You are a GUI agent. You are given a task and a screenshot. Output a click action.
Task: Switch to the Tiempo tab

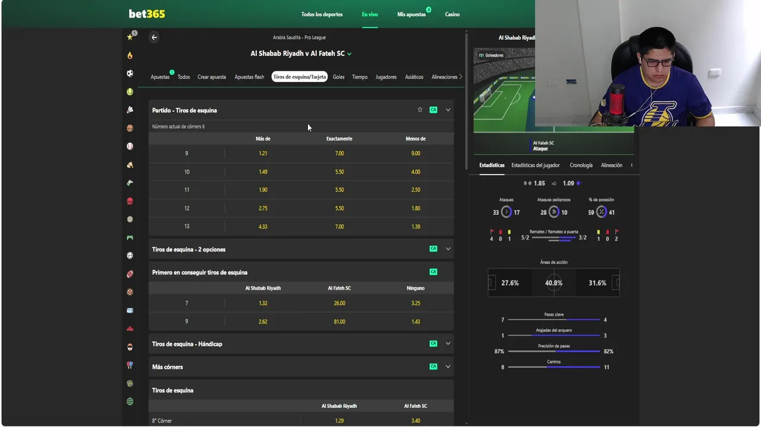[360, 77]
